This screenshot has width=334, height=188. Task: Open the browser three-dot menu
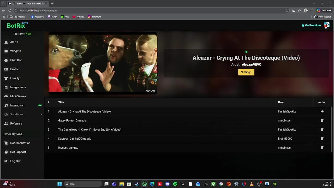[x=312, y=10]
